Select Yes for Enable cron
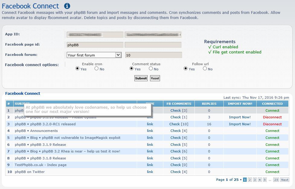Viewport: 295px width, 189px height. 78,69
